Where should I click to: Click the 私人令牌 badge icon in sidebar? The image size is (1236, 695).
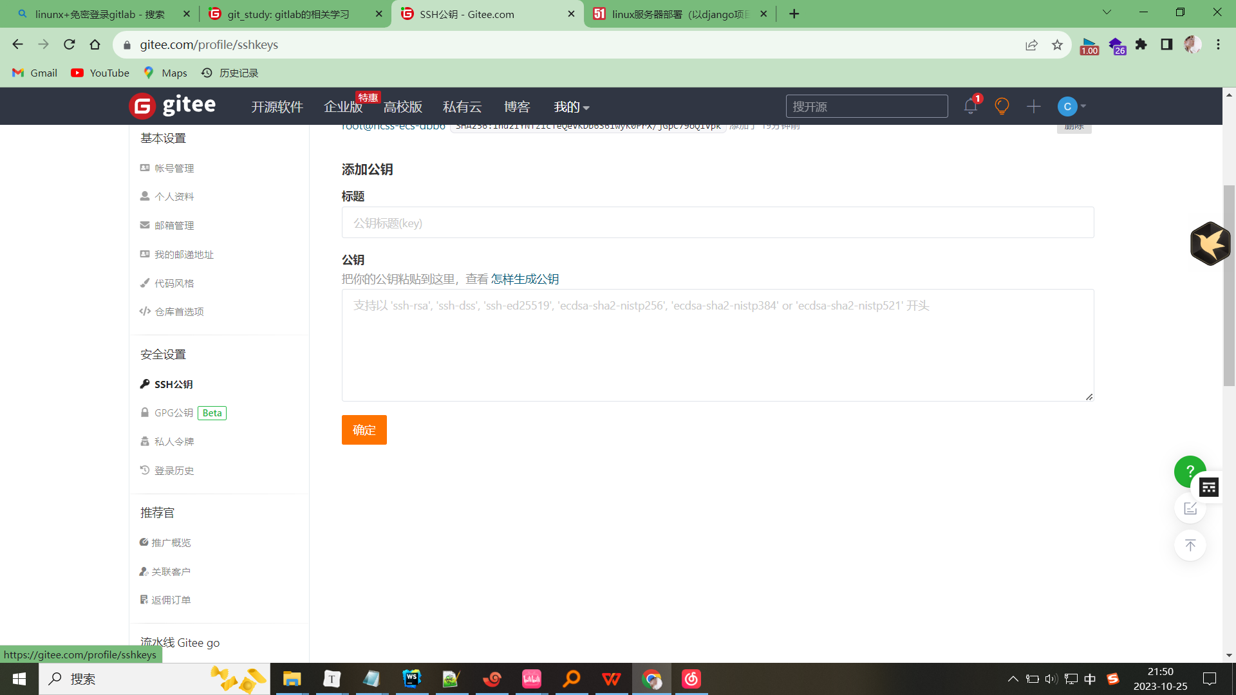pos(145,440)
